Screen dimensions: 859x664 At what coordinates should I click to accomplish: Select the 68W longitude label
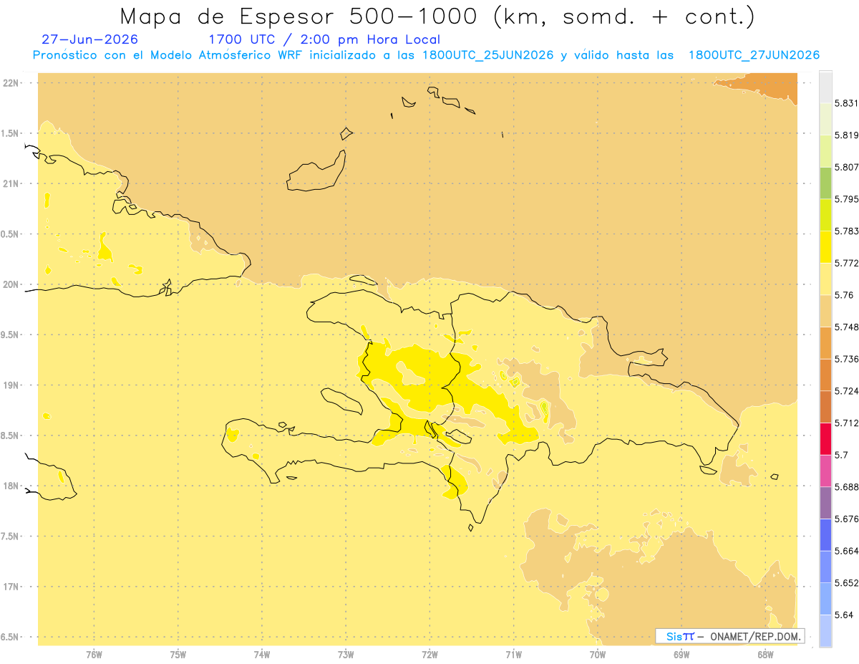pyautogui.click(x=765, y=655)
